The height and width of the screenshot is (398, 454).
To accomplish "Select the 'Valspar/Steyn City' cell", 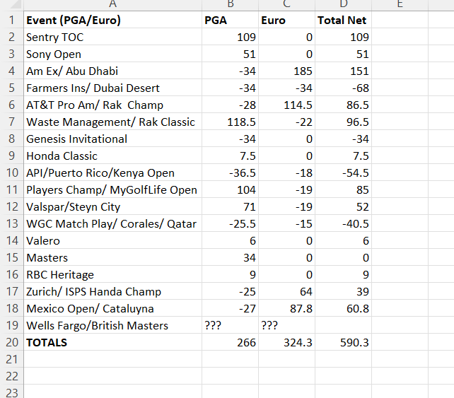I will [112, 206].
